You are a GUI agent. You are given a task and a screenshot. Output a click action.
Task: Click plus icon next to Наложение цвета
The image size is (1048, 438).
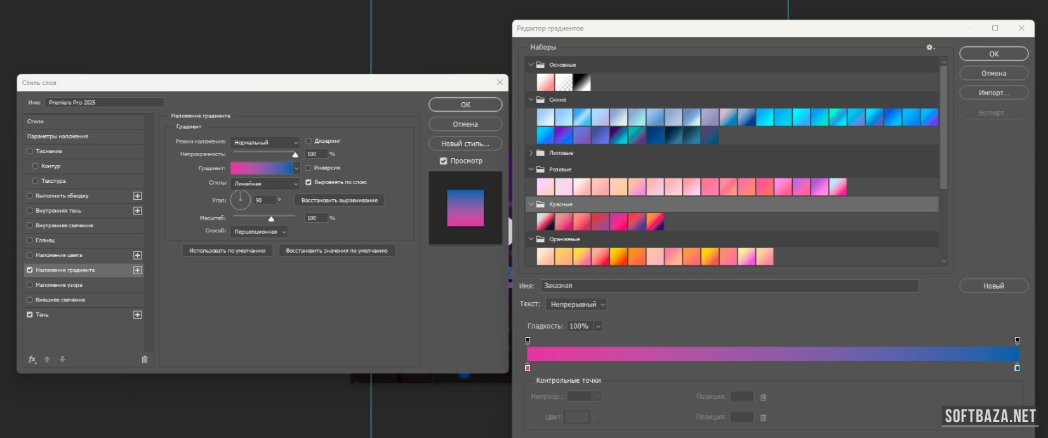[x=137, y=255]
